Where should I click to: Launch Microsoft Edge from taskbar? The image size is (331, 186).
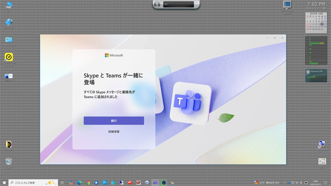tap(80, 183)
